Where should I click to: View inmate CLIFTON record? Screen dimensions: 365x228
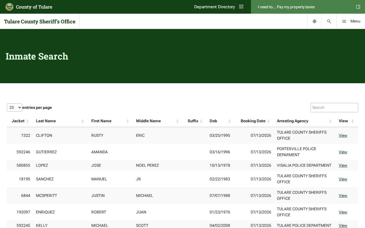pyautogui.click(x=343, y=135)
